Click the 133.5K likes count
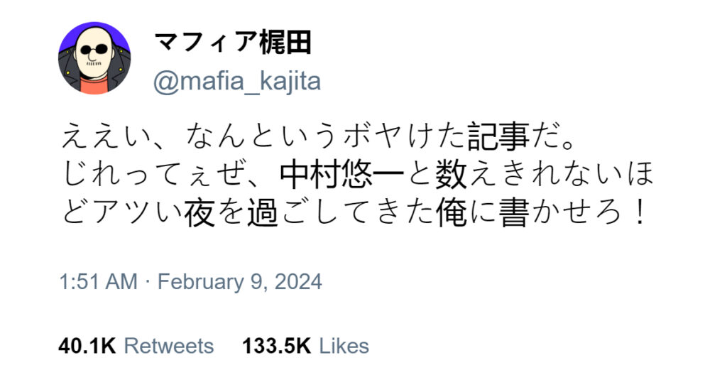Viewport: 727px width, 380px height. tap(277, 346)
